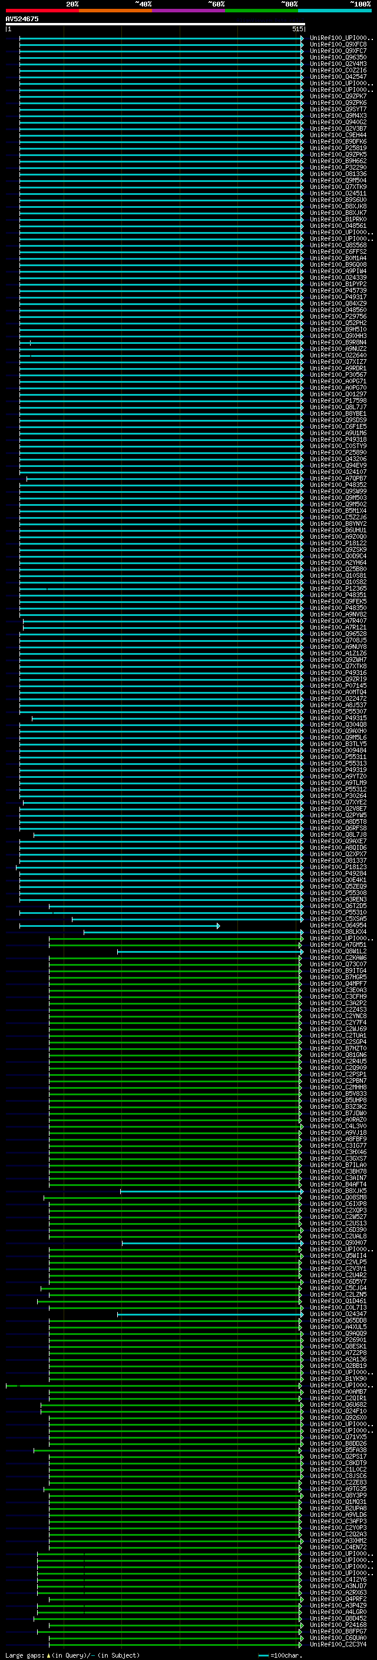Click hit label UniRef100_C4L3V0
Viewport: 377px width, 1660px height.
338,1126
